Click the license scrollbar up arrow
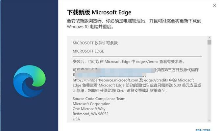219x131 pixels. pyautogui.click(x=209, y=38)
